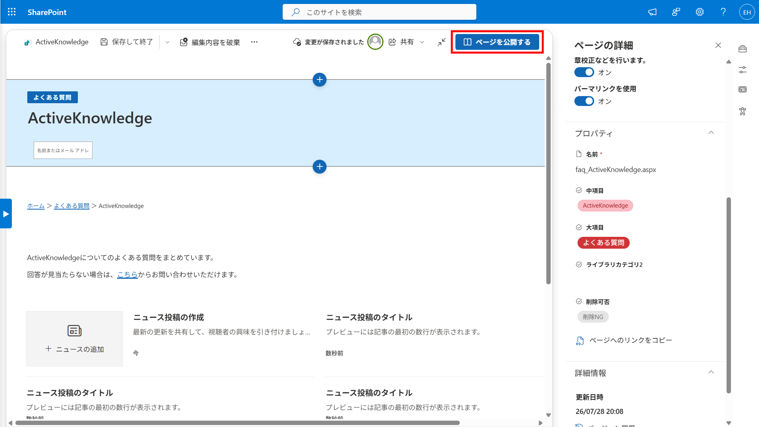The height and width of the screenshot is (427, 759).
Task: Expand the 共有 dropdown chevron
Action: click(422, 42)
